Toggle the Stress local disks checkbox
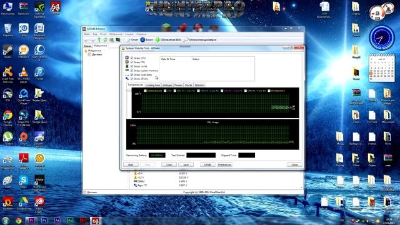 (x=132, y=75)
